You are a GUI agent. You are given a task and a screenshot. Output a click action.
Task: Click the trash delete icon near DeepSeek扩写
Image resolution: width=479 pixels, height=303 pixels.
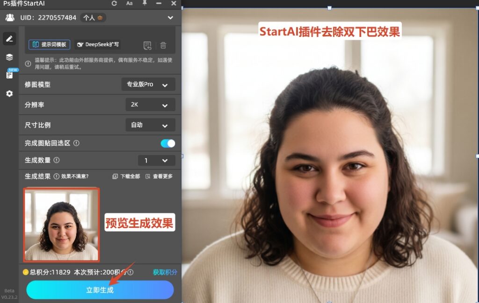coord(163,45)
